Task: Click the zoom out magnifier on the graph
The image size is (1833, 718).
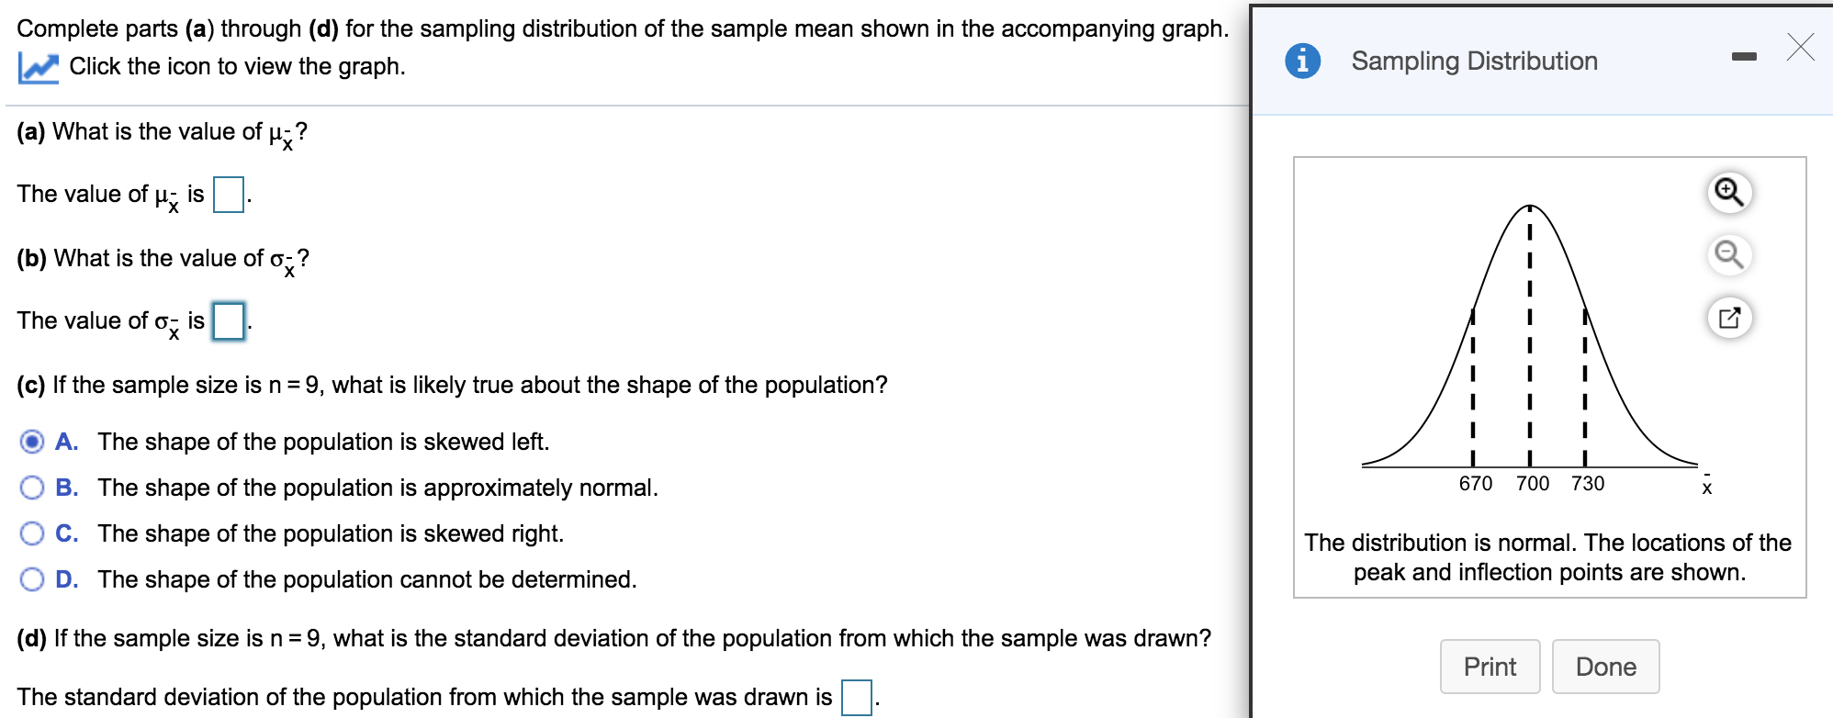Action: coord(1730,255)
